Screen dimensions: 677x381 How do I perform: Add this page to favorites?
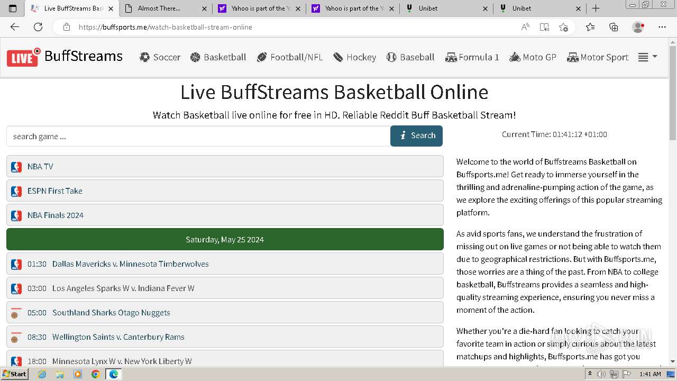563,27
